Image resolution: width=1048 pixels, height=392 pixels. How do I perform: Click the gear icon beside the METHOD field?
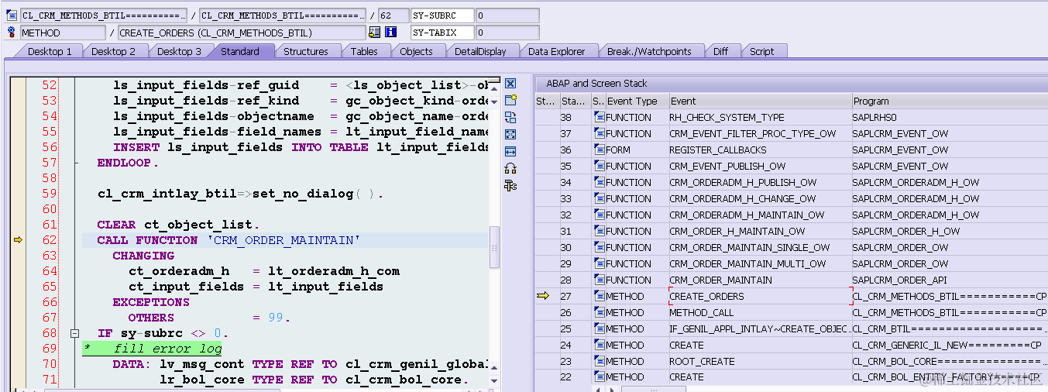pyautogui.click(x=12, y=33)
